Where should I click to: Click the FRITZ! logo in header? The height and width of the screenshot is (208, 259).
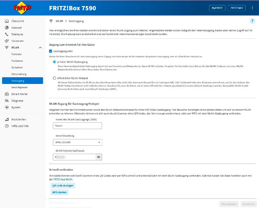pyautogui.click(x=22, y=8)
